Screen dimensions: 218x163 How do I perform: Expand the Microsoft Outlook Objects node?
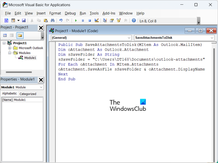pyautogui.click(x=10, y=48)
